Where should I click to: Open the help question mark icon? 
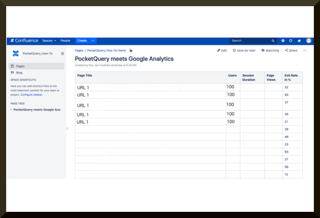pyautogui.click(x=283, y=41)
